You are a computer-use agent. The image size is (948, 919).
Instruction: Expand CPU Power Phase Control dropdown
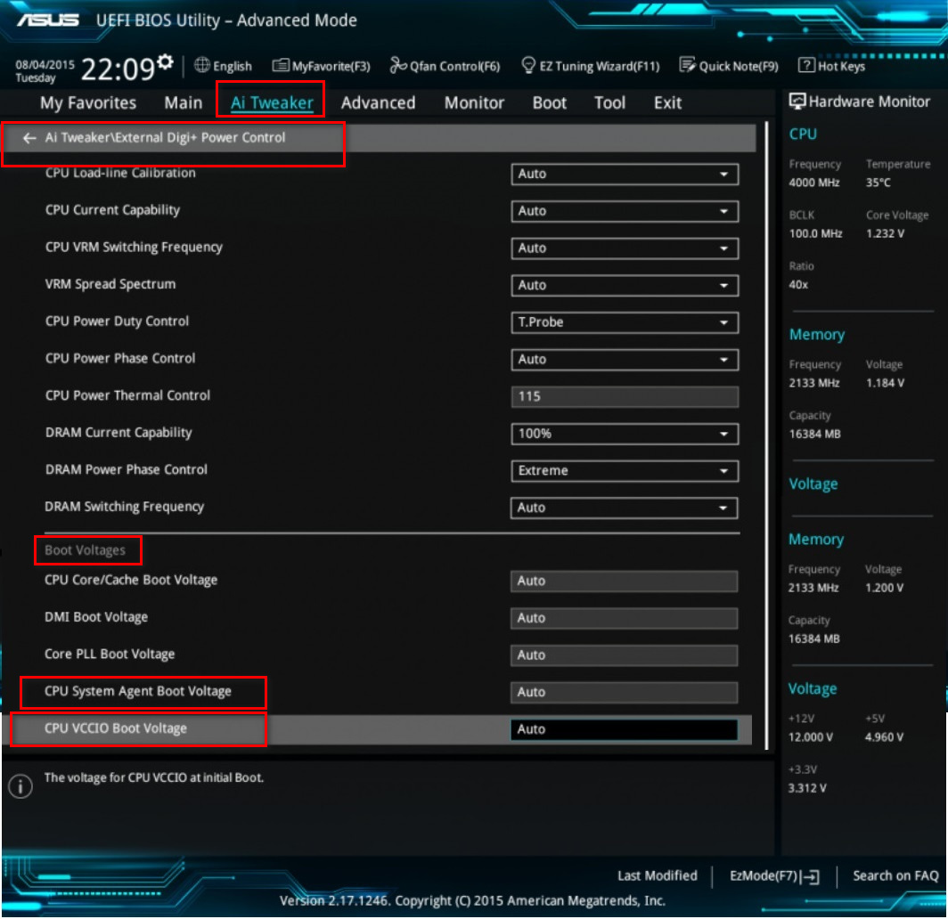point(624,360)
